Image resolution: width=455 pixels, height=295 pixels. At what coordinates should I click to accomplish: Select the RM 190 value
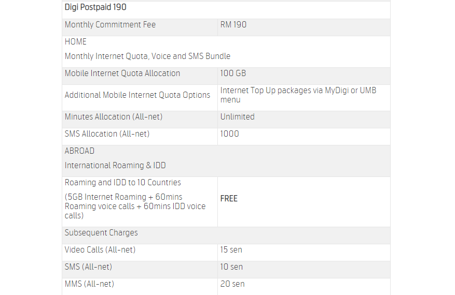point(233,25)
